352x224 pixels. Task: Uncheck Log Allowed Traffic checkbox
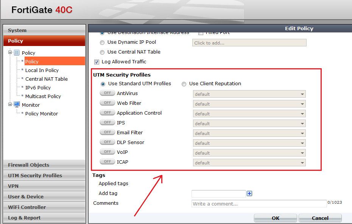coord(97,62)
